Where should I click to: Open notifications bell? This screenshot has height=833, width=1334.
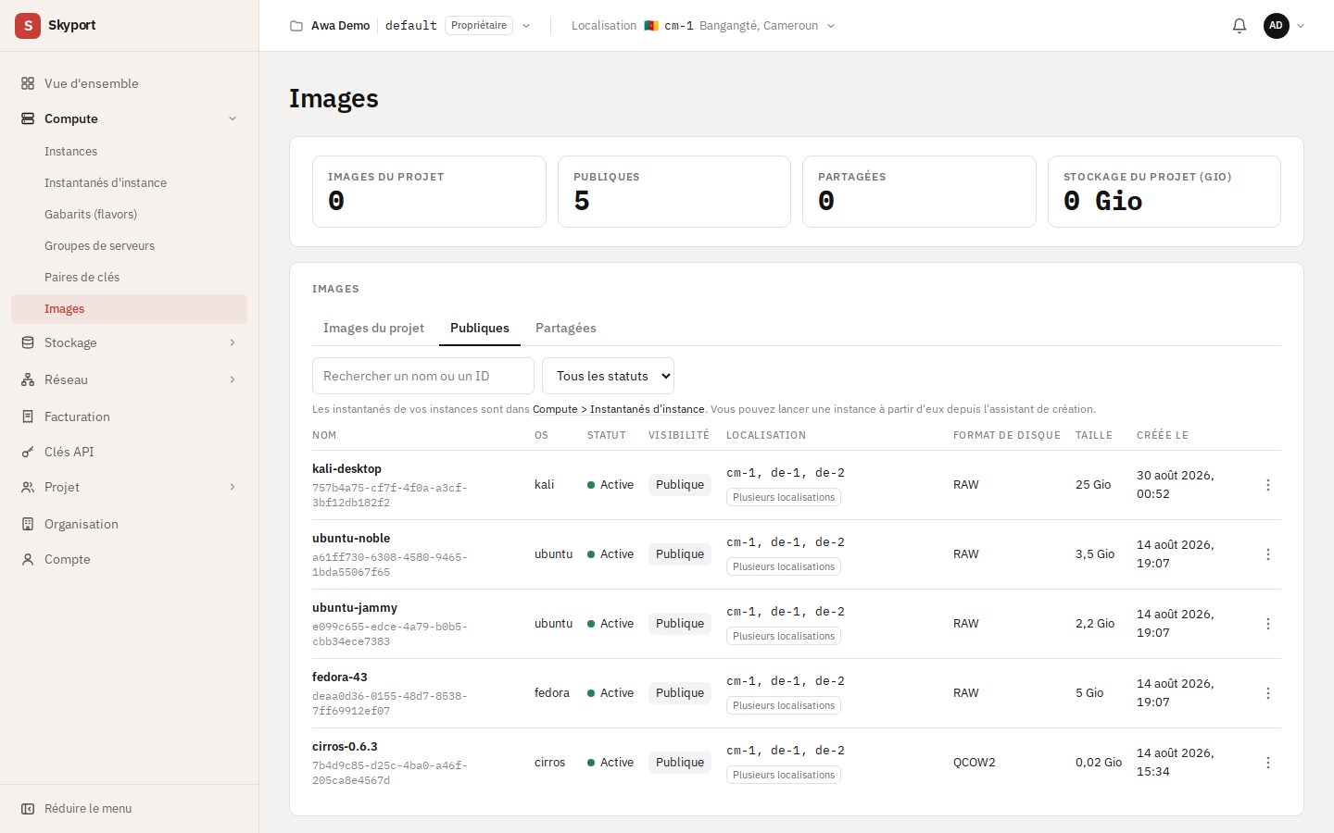1240,26
